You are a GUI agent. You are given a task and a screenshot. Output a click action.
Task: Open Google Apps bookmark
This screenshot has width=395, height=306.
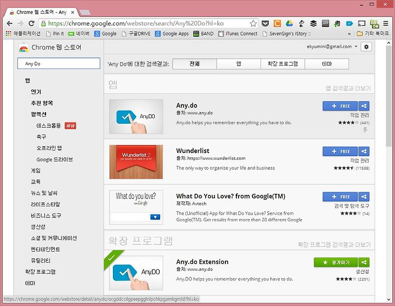172,33
